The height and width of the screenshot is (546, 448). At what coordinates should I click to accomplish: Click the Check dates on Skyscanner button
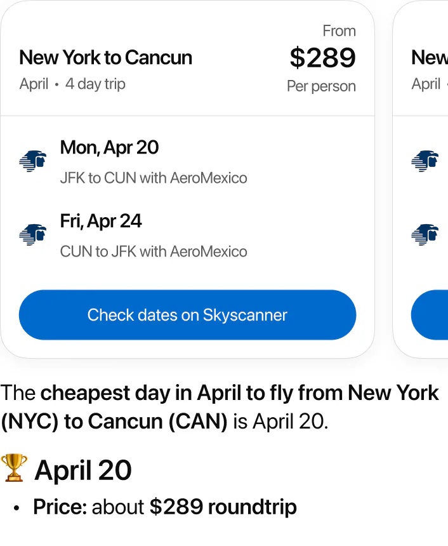pos(187,315)
